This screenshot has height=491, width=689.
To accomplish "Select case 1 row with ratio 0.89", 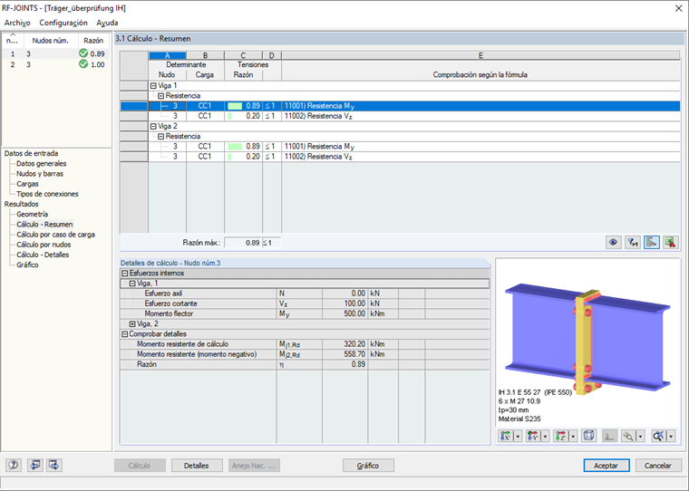I will click(x=55, y=53).
